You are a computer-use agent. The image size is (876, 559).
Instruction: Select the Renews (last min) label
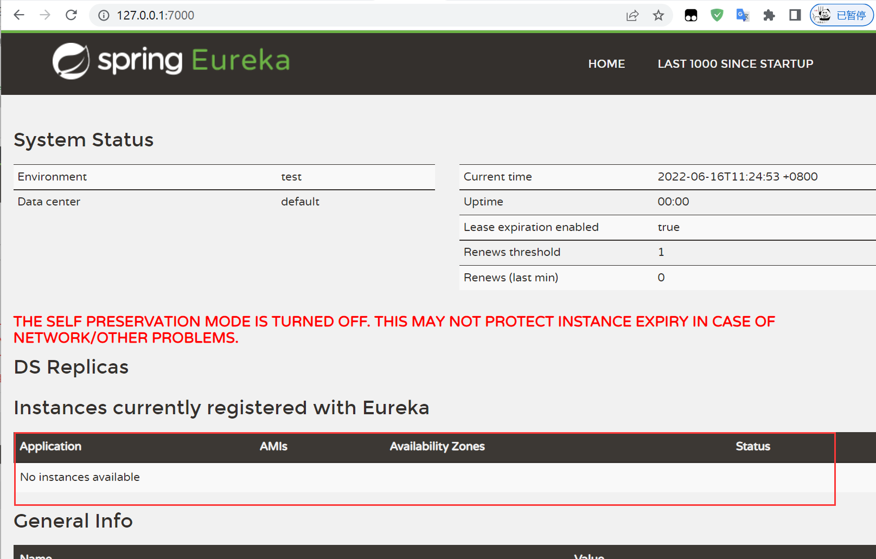(x=511, y=278)
